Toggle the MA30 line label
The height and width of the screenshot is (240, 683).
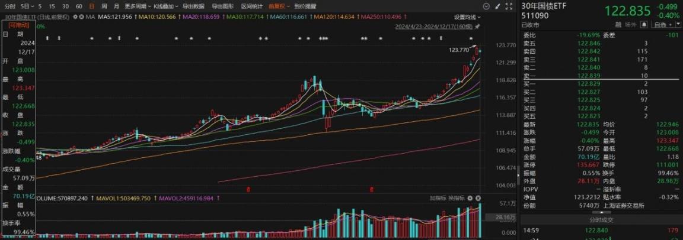(245, 17)
